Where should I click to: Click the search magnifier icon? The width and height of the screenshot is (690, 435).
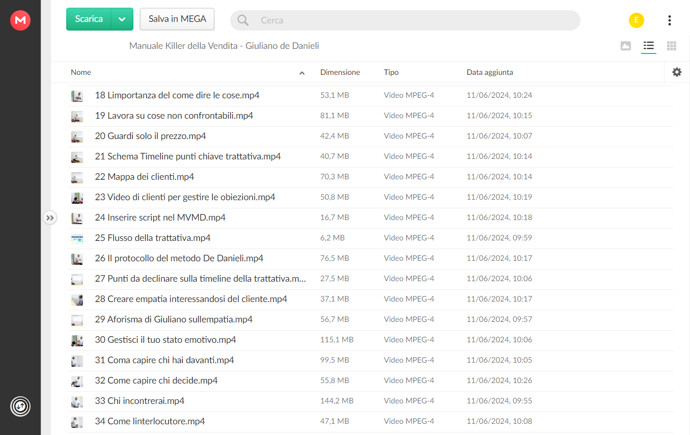[243, 20]
